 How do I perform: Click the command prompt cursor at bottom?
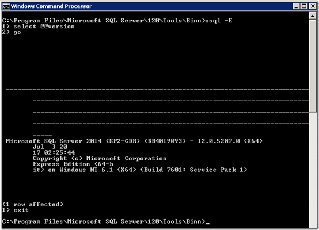207,223
